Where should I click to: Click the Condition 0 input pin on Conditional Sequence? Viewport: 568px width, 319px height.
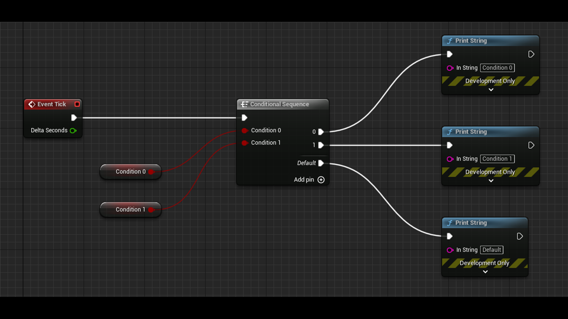[245, 131]
